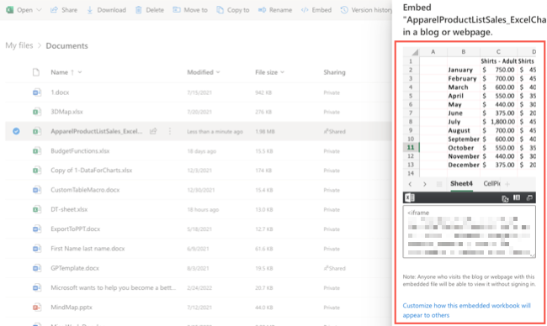Open Version history
547x326 pixels.
366,10
